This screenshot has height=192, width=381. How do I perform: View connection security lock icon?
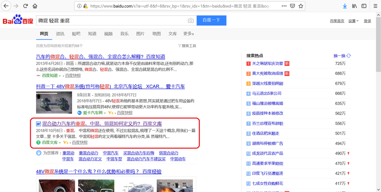click(85, 6)
